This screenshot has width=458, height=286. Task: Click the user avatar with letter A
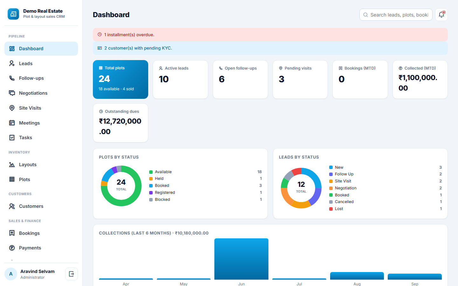point(11,274)
